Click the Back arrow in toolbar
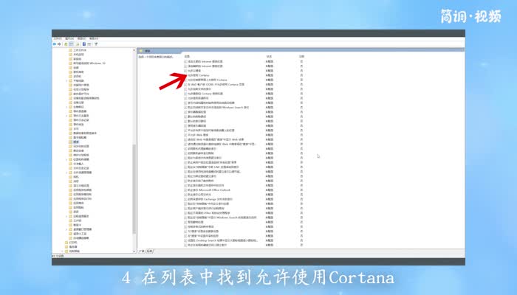 click(55, 44)
